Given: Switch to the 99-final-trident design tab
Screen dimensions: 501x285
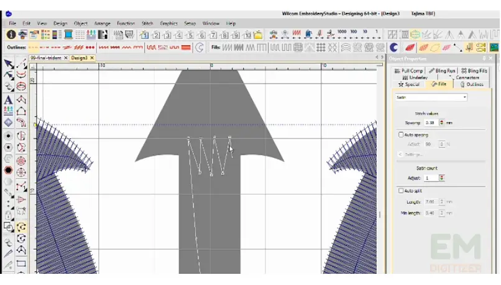Looking at the screenshot, I should pos(46,58).
